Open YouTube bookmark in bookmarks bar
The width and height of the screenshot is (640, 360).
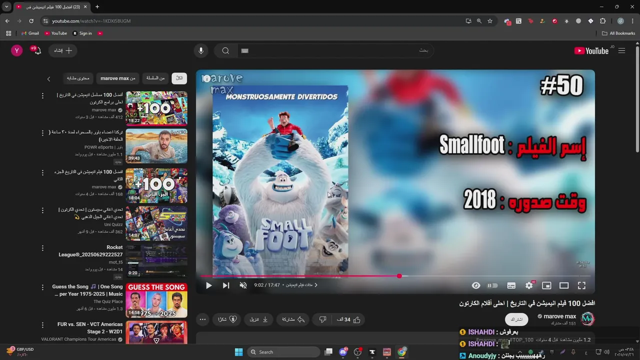[x=55, y=33]
